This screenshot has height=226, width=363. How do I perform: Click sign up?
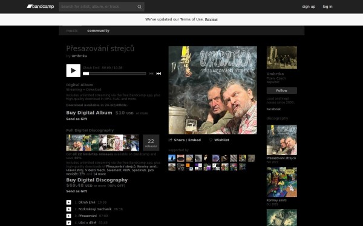309,7
